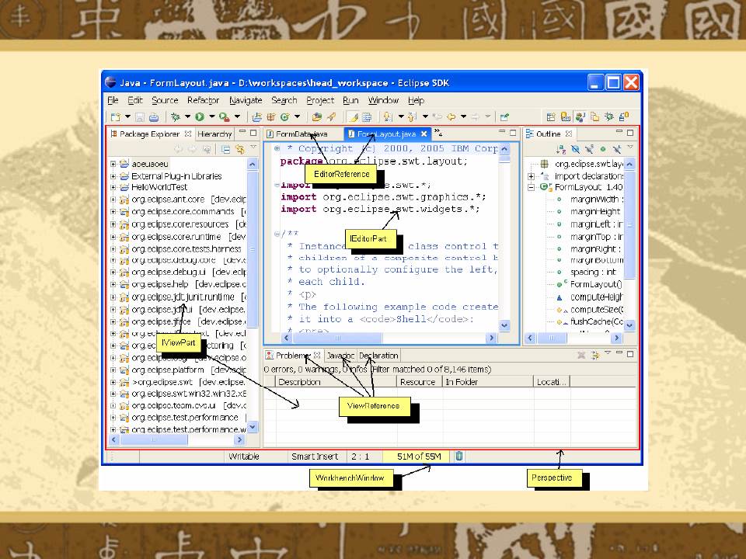The height and width of the screenshot is (559, 746).
Task: Expand the HelloWorldTest project
Action: (113, 187)
